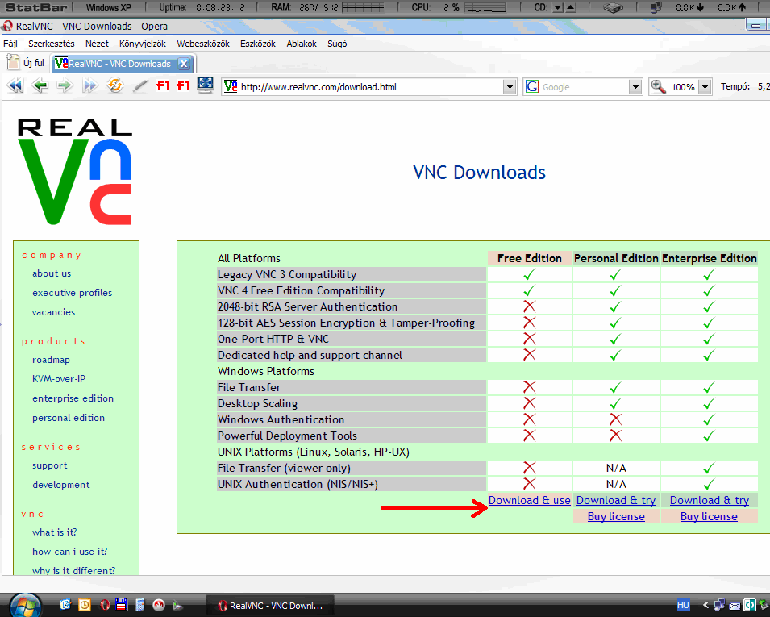
Task: Click the StatBar network computers icon
Action: coord(656,7)
